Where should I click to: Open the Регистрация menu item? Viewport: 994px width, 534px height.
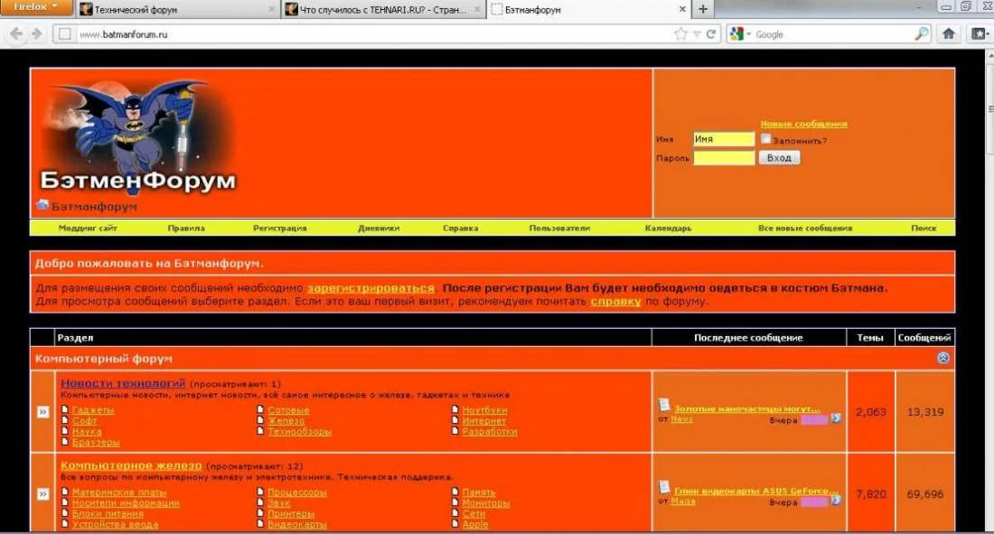tap(279, 228)
